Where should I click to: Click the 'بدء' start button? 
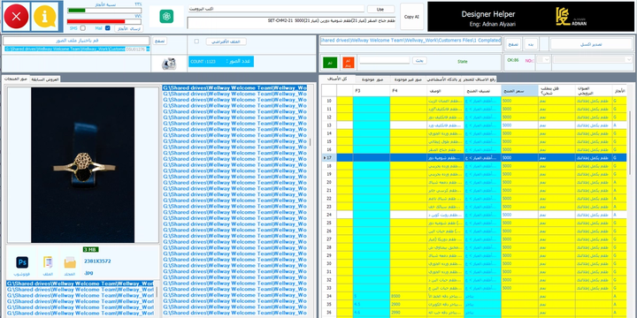coord(530,44)
